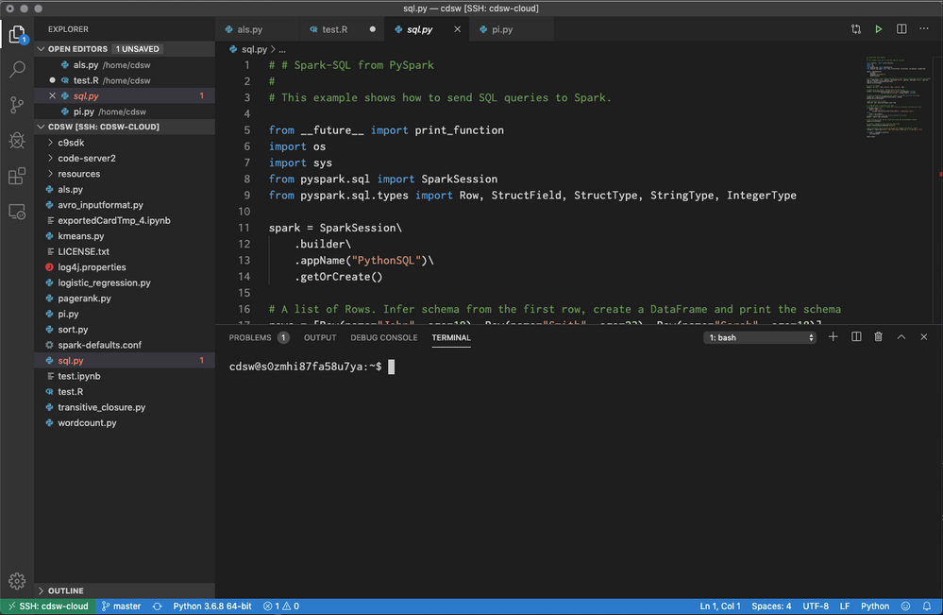Open the Run and Debug view
Viewport: 943px width, 615px height.
coord(17,141)
